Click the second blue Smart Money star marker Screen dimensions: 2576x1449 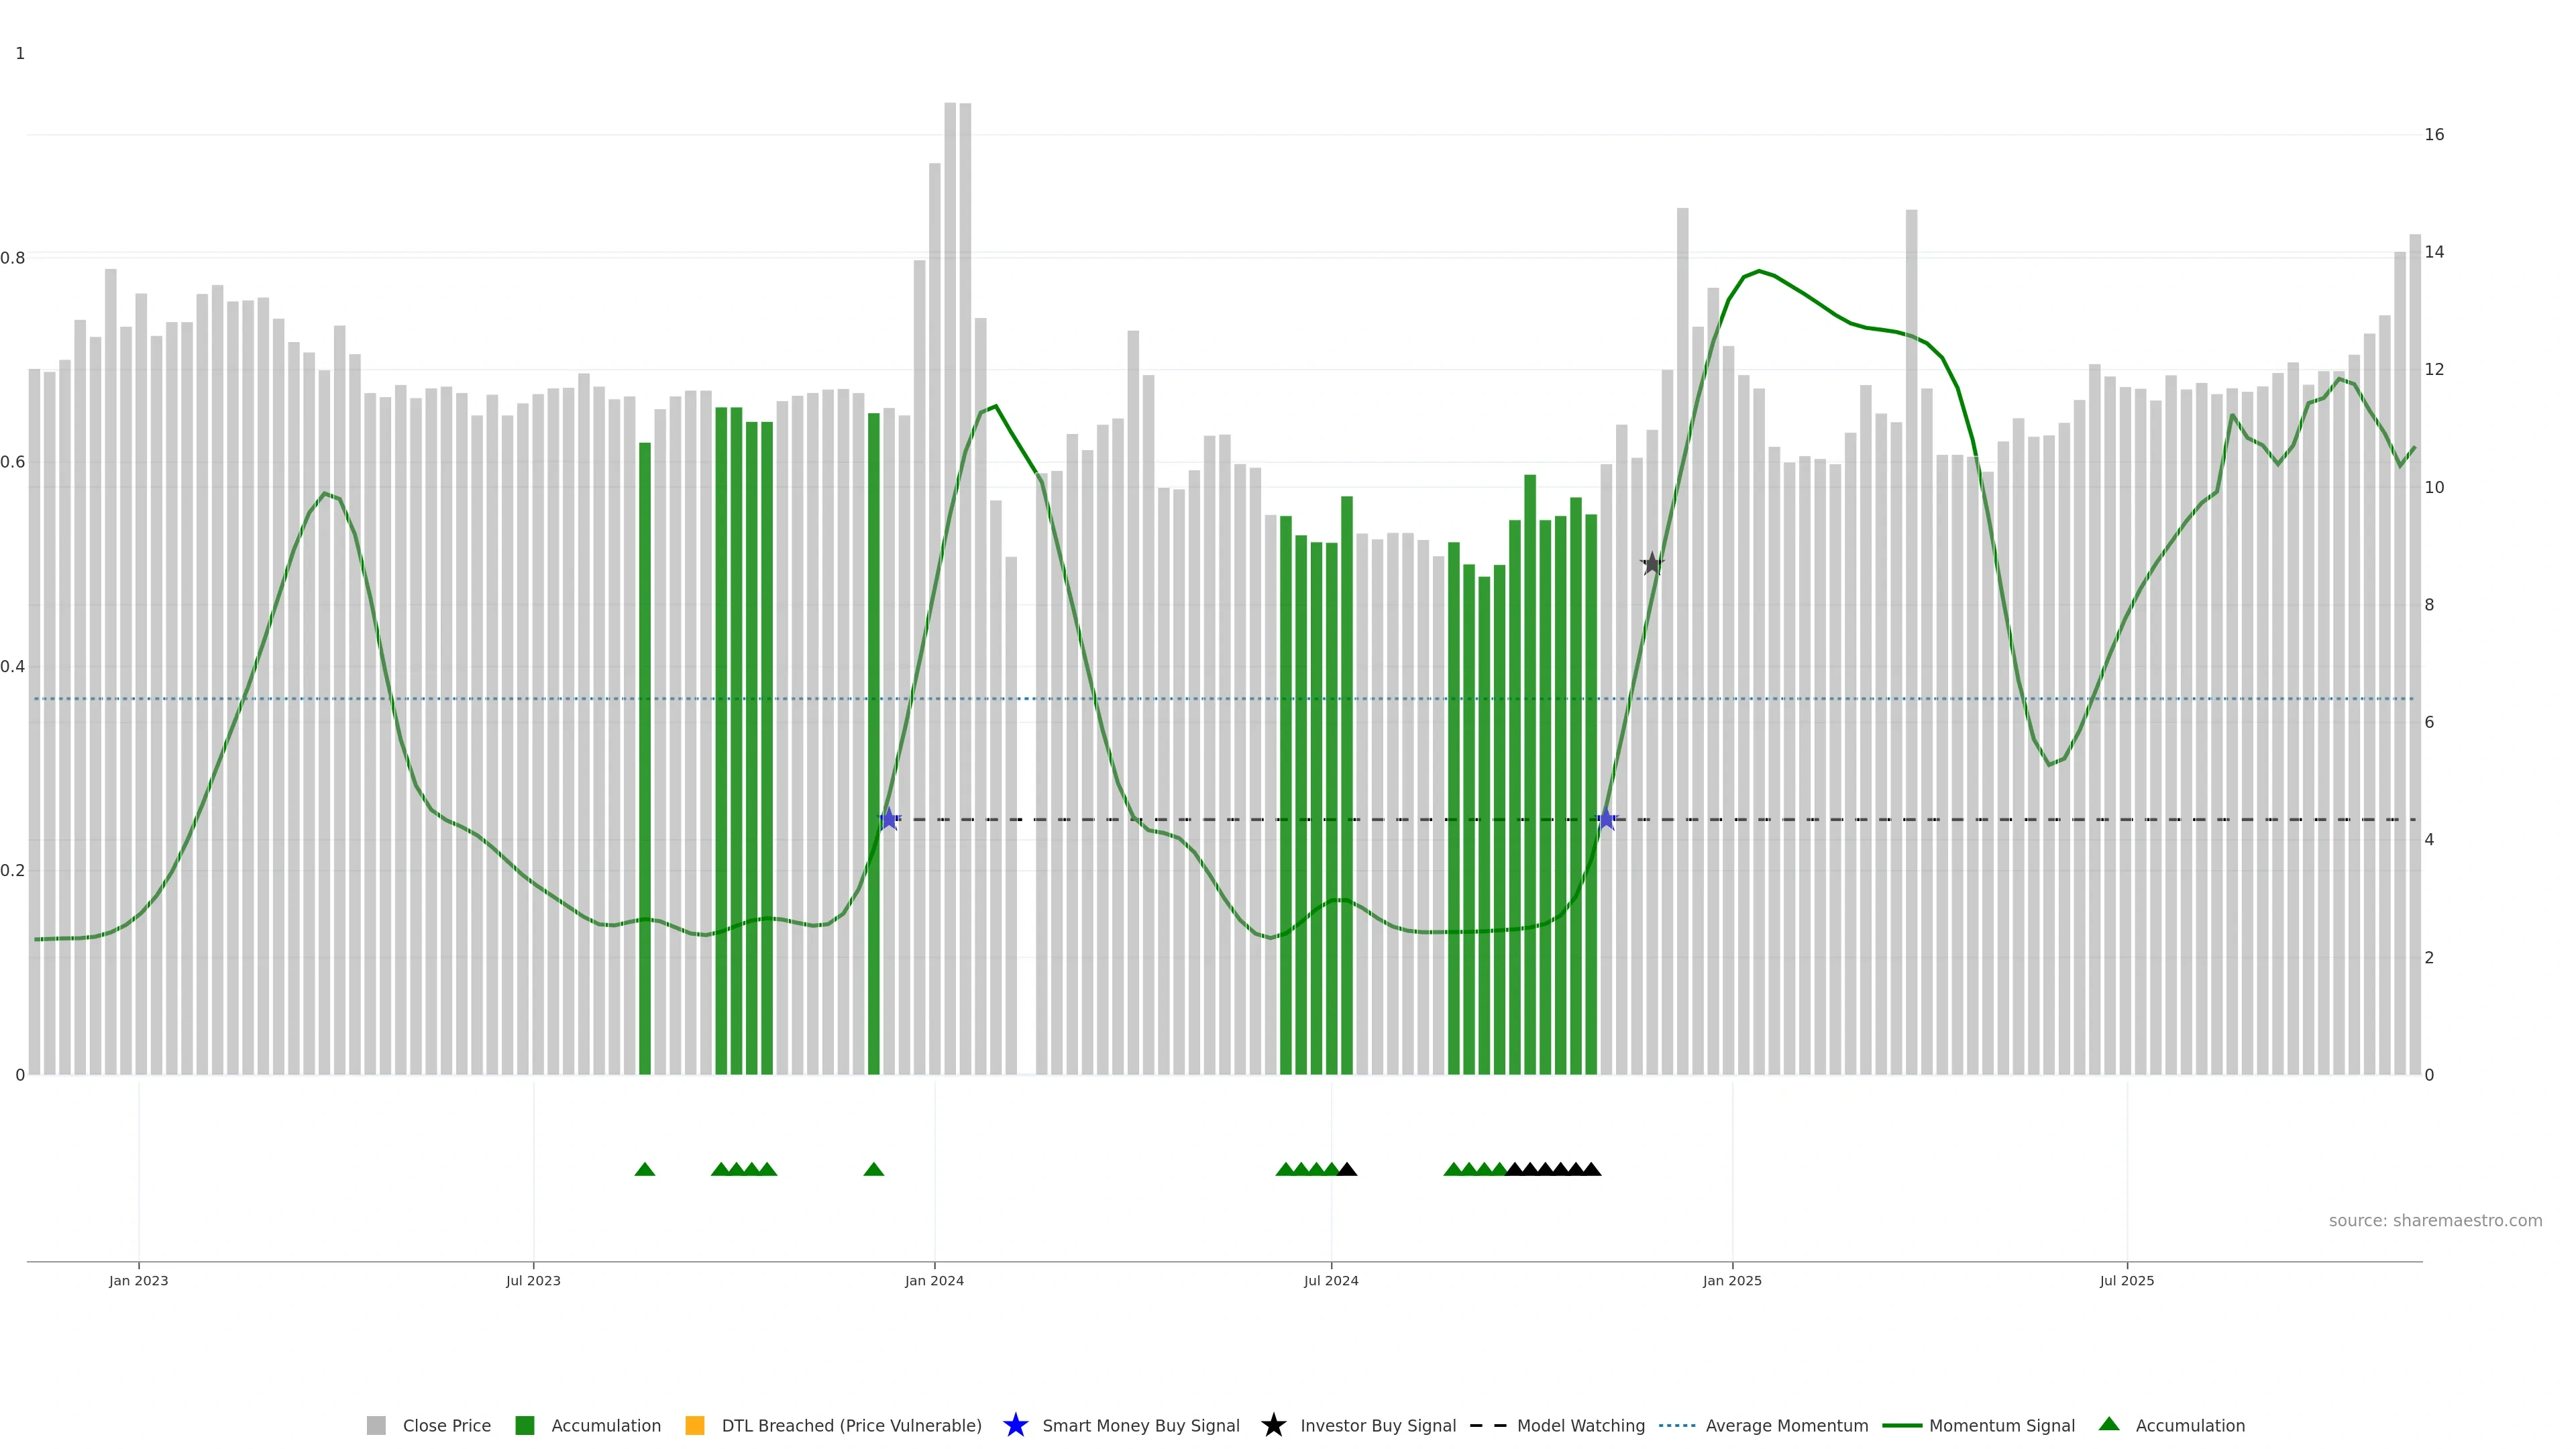point(1606,819)
